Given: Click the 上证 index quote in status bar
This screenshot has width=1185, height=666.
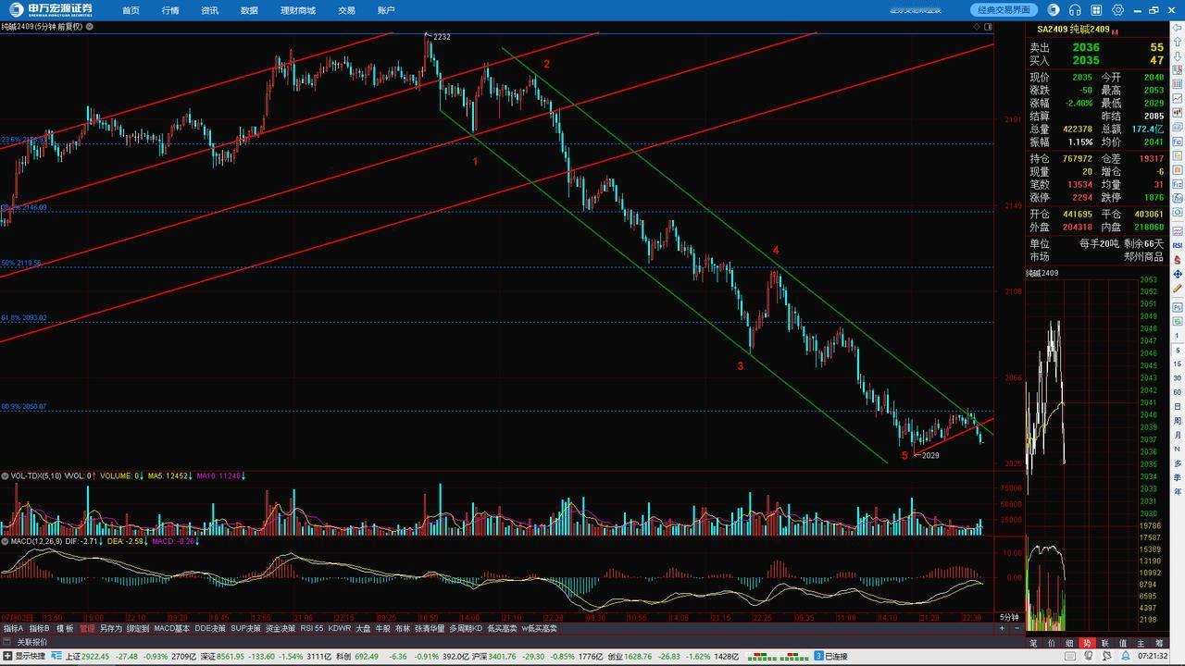Looking at the screenshot, I should [x=131, y=656].
